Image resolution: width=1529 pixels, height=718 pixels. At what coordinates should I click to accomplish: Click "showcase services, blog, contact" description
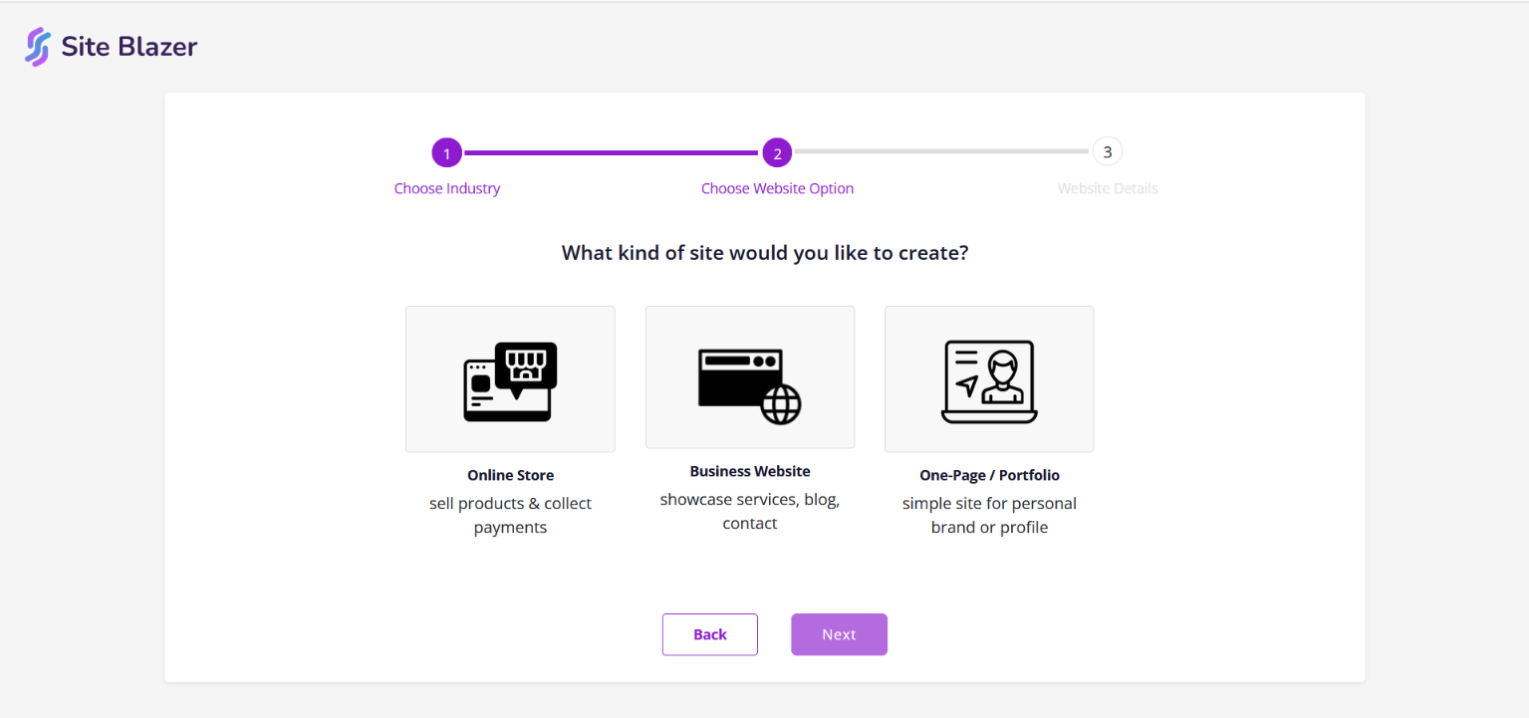click(750, 512)
